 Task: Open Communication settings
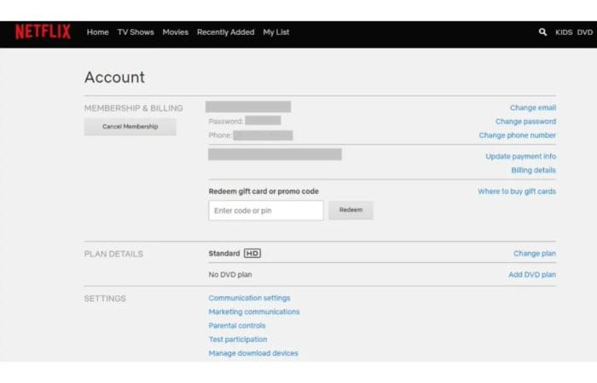(249, 298)
